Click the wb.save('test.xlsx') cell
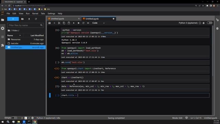The width and height of the screenshot is (220, 124). pyautogui.click(x=135, y=62)
